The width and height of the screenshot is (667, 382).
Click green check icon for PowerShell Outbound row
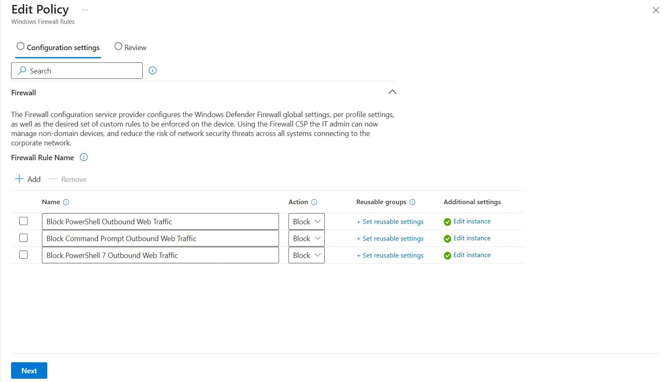(448, 222)
